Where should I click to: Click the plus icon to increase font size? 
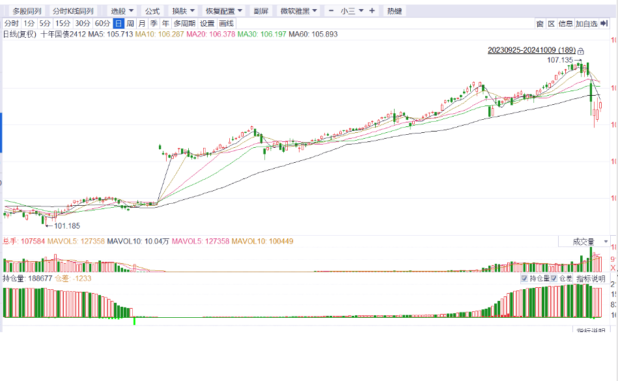pyautogui.click(x=372, y=11)
